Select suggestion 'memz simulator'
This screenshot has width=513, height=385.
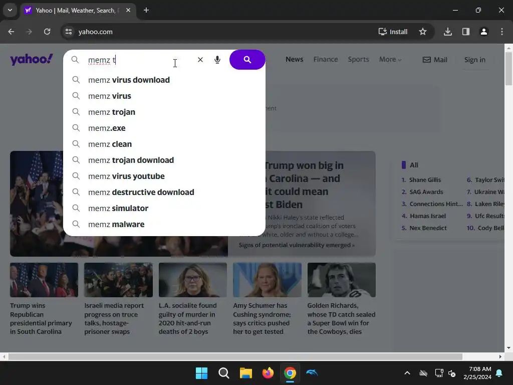164,208
